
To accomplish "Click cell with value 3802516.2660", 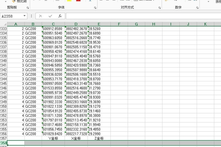I will [76, 38].
